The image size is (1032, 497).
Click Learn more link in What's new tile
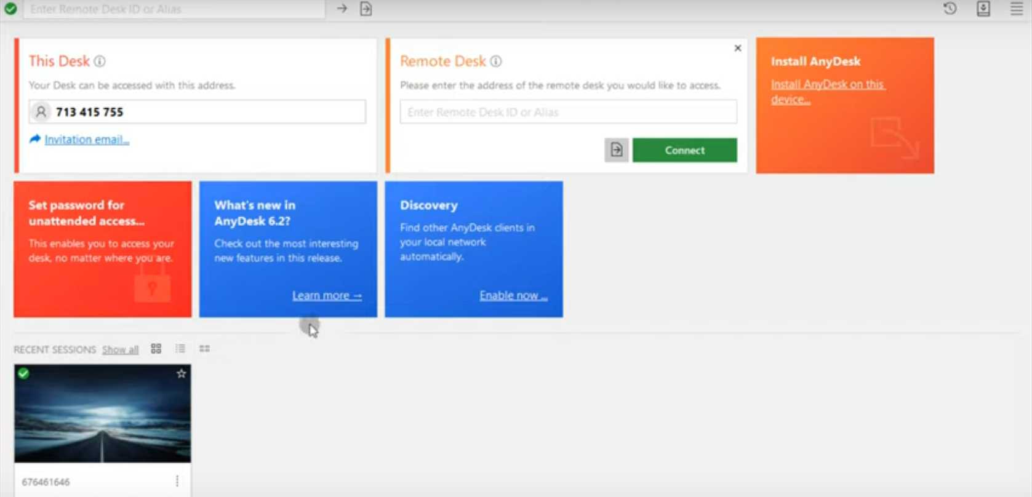[x=327, y=296]
